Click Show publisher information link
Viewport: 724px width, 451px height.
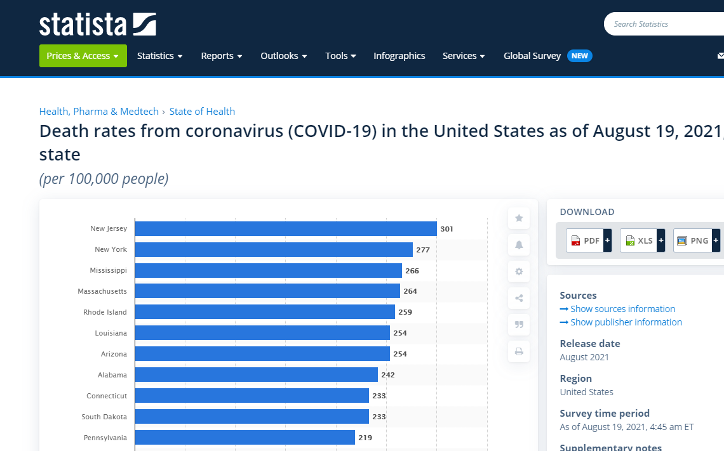[626, 322]
